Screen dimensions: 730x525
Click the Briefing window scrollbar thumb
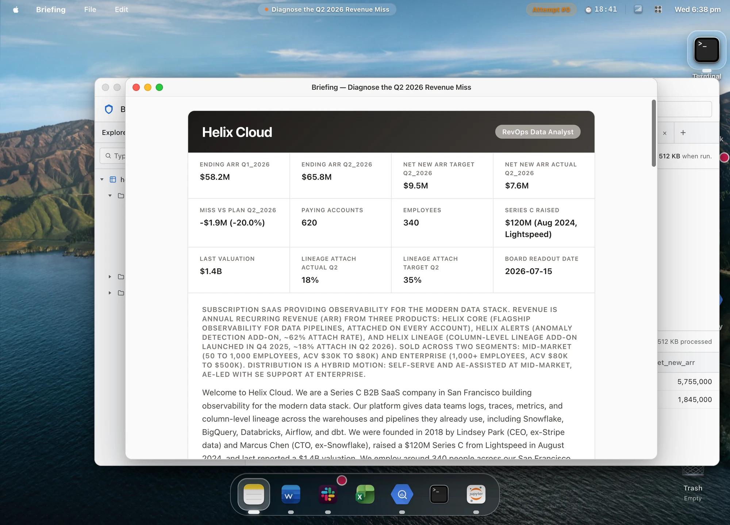tap(654, 133)
